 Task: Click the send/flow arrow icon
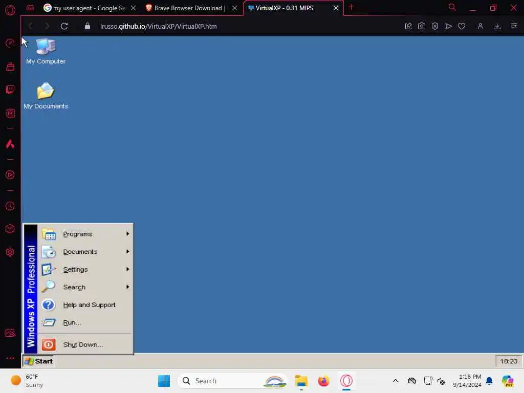click(x=448, y=26)
